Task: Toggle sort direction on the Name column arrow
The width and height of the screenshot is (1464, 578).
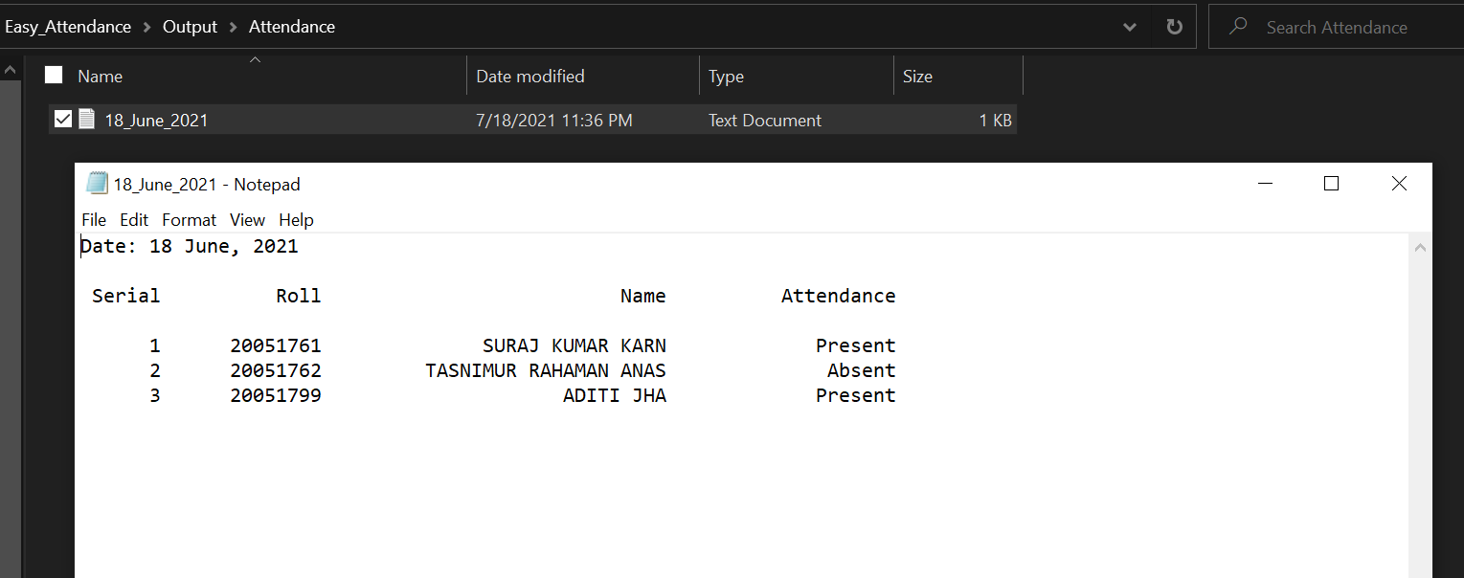Action: point(255,58)
